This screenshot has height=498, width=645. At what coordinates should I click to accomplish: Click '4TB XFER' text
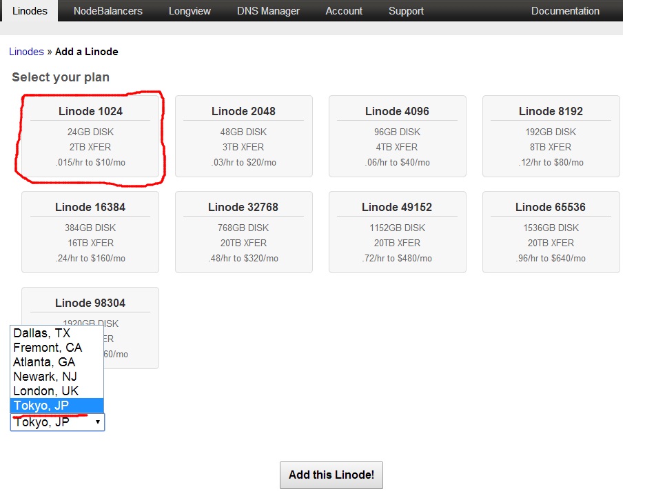[397, 148]
